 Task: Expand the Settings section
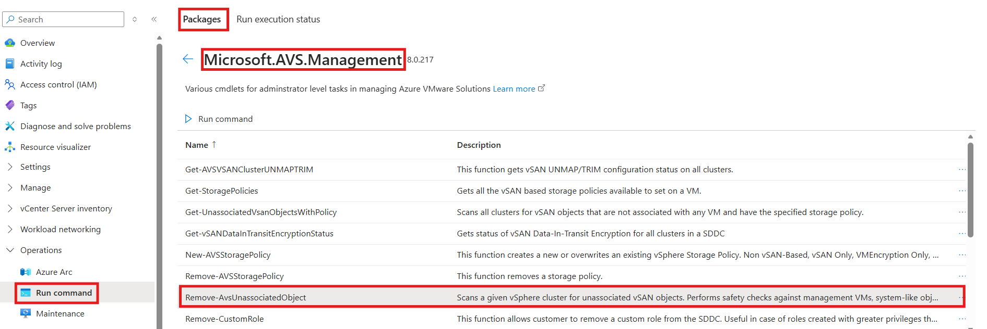tap(10, 167)
